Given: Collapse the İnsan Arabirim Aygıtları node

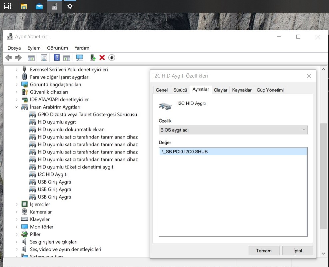Looking at the screenshot, I should [x=17, y=107].
